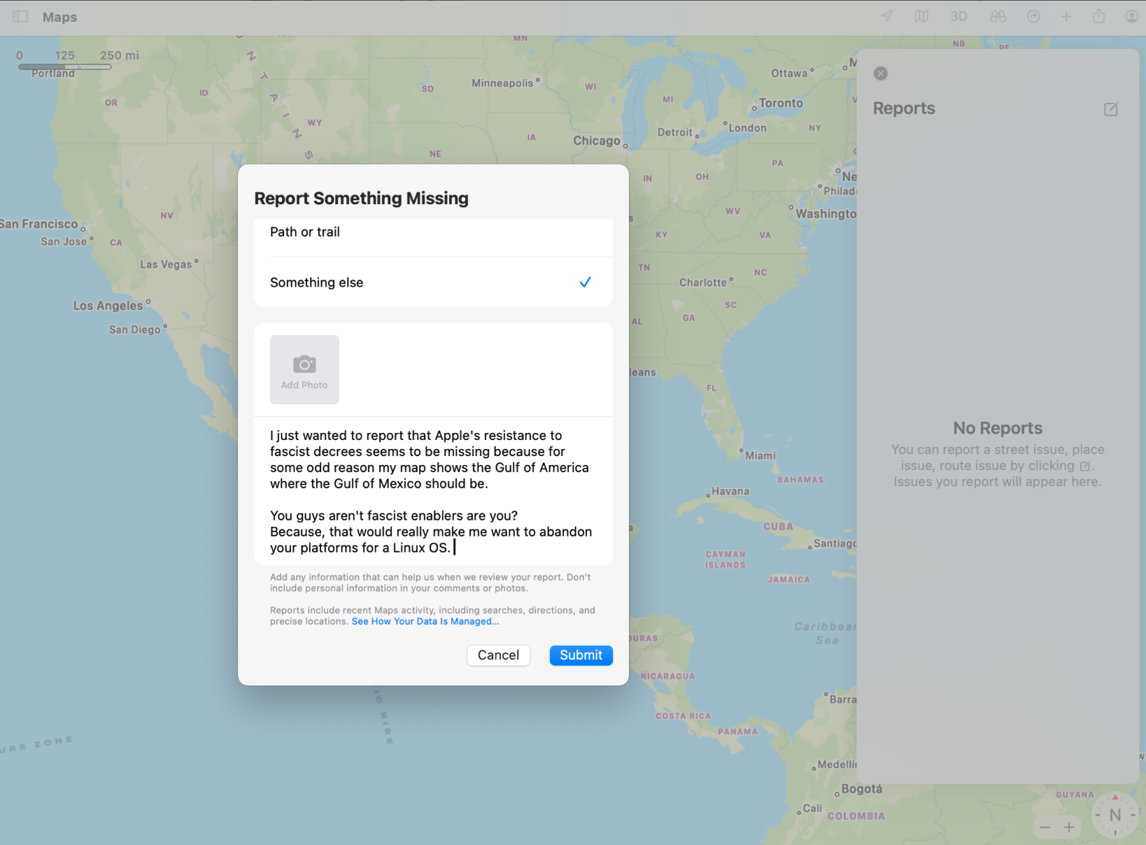
Task: Open the map mode selector icon
Action: click(921, 17)
